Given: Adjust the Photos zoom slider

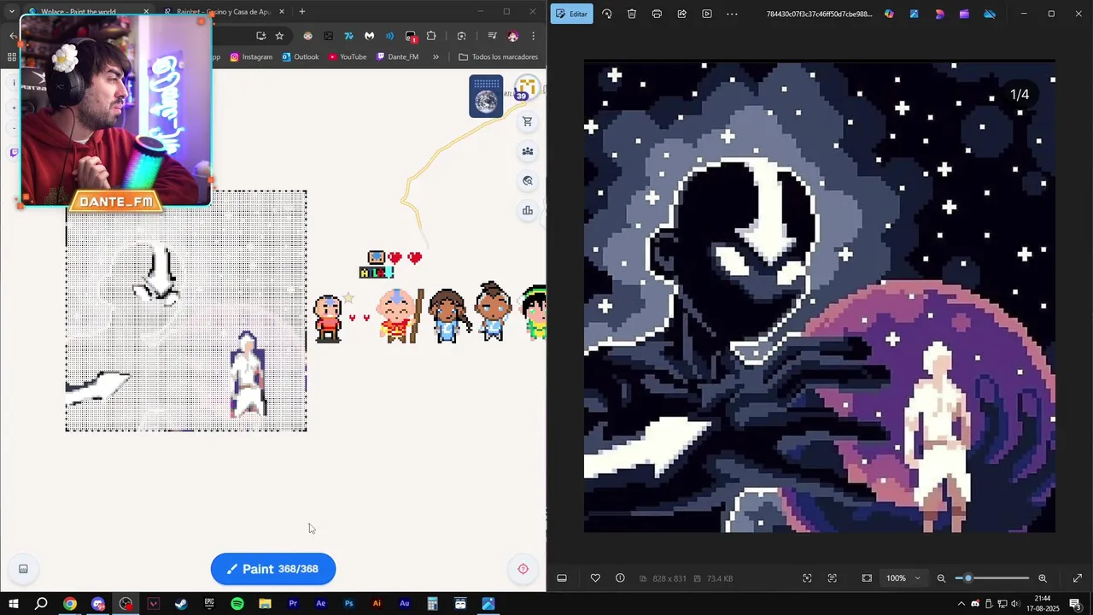Looking at the screenshot, I should tap(991, 578).
